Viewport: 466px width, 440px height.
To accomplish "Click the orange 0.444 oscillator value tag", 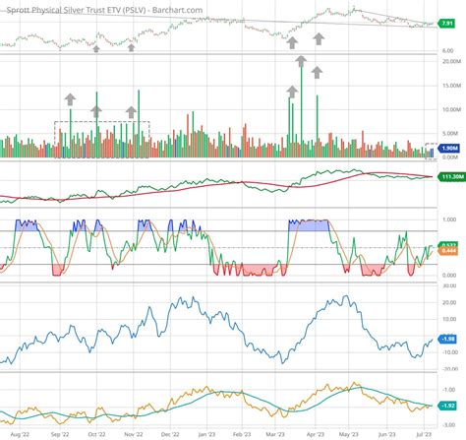I will point(447,251).
